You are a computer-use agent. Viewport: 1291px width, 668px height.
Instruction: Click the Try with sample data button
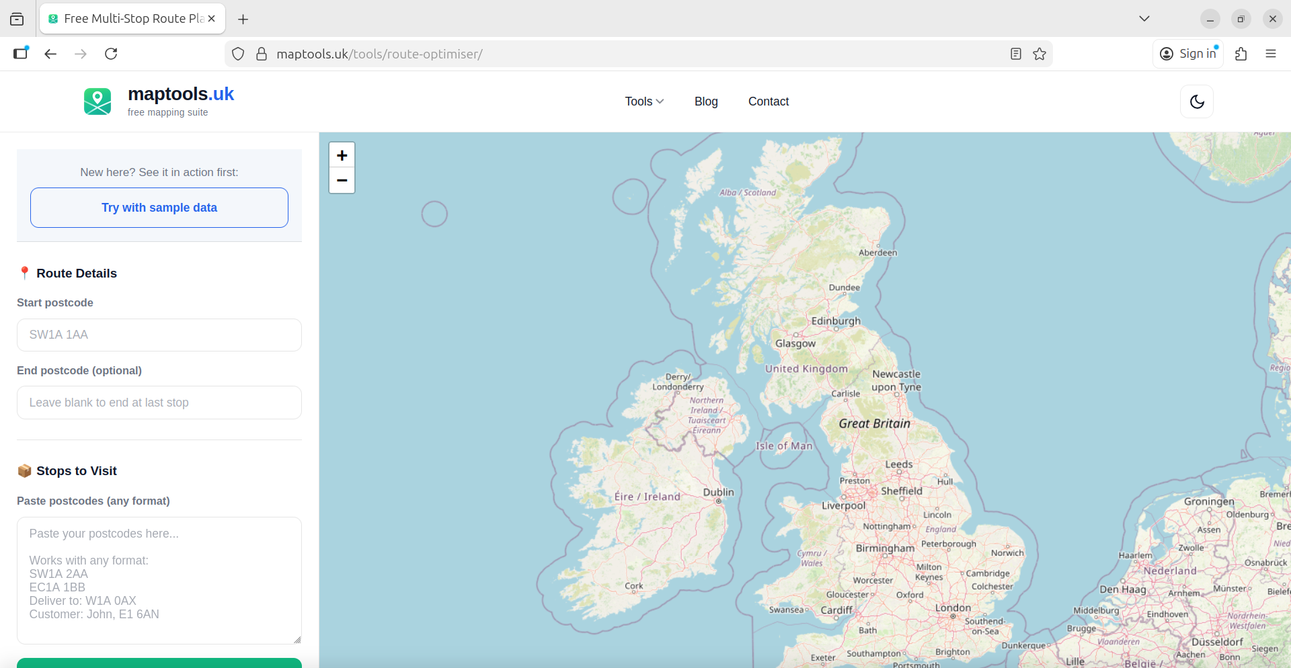point(159,208)
